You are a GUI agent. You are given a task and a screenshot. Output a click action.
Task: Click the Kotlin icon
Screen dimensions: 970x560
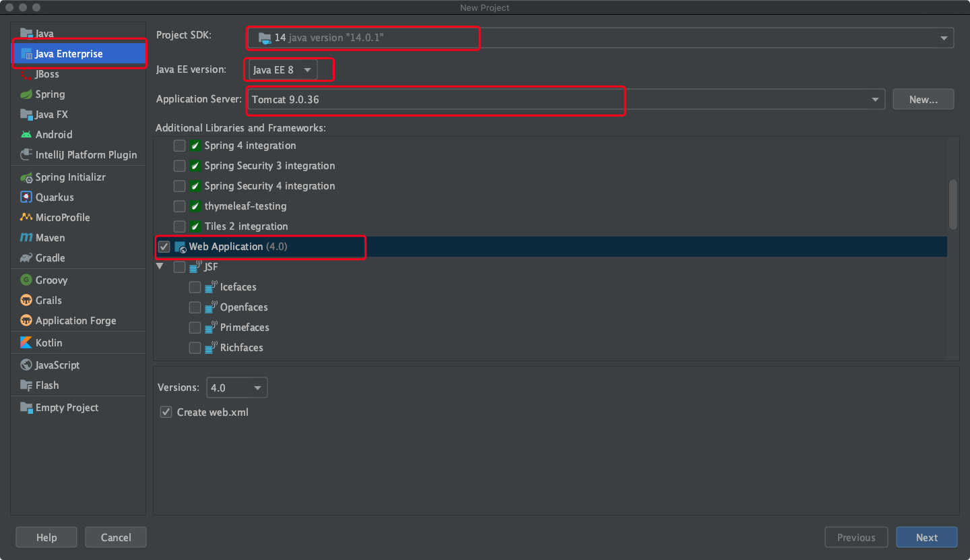tap(26, 343)
